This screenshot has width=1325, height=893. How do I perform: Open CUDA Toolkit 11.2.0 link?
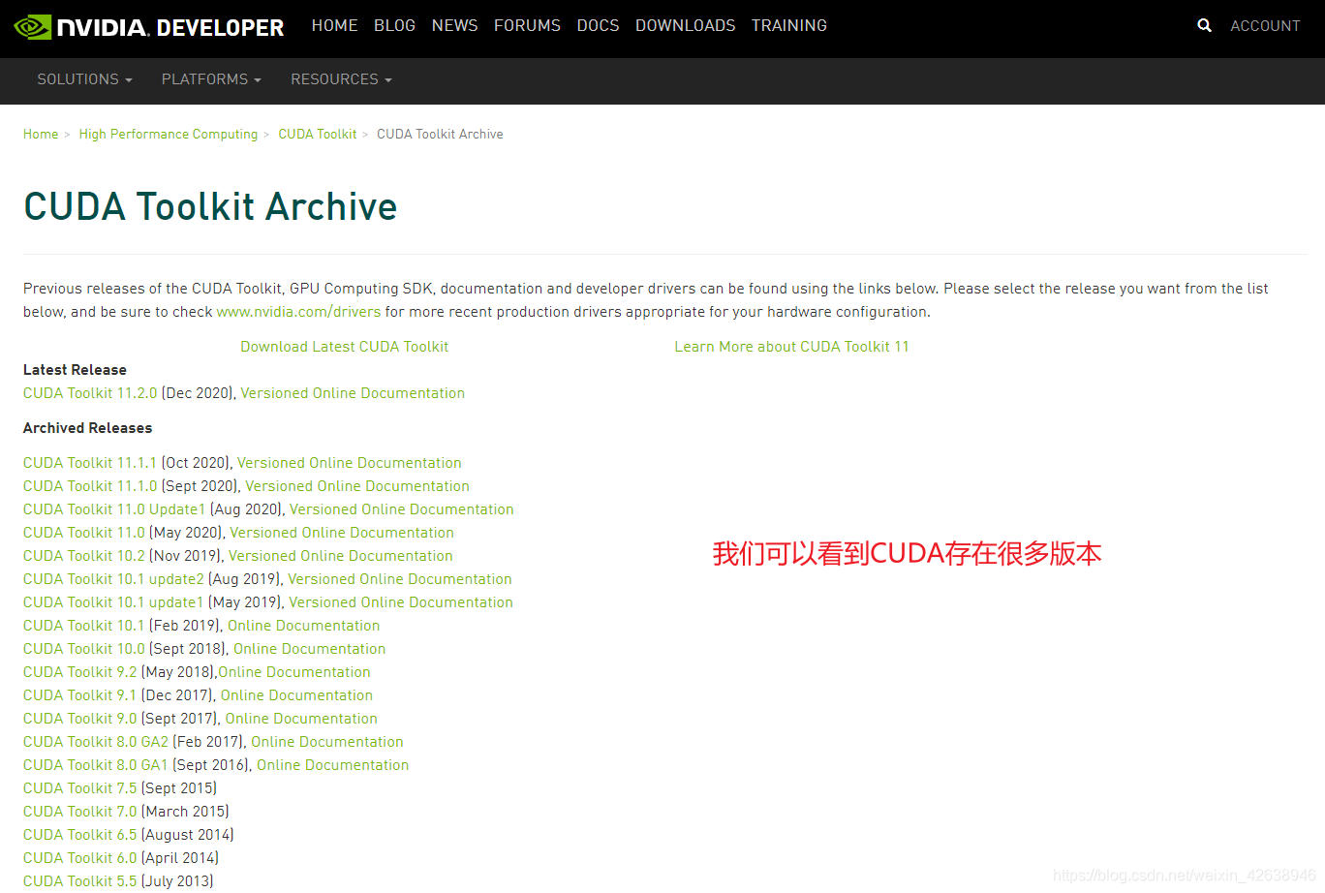point(90,393)
